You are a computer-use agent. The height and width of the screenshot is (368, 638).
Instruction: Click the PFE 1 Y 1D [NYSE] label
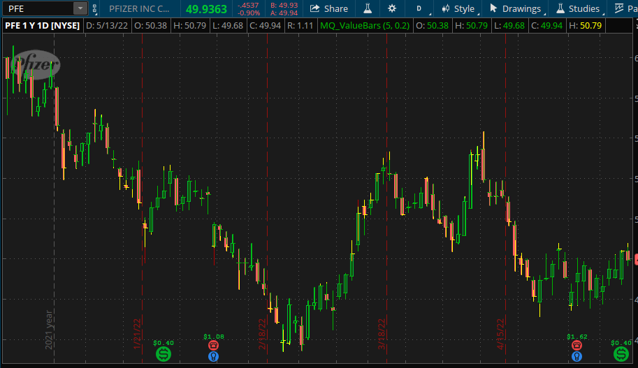tap(43, 26)
